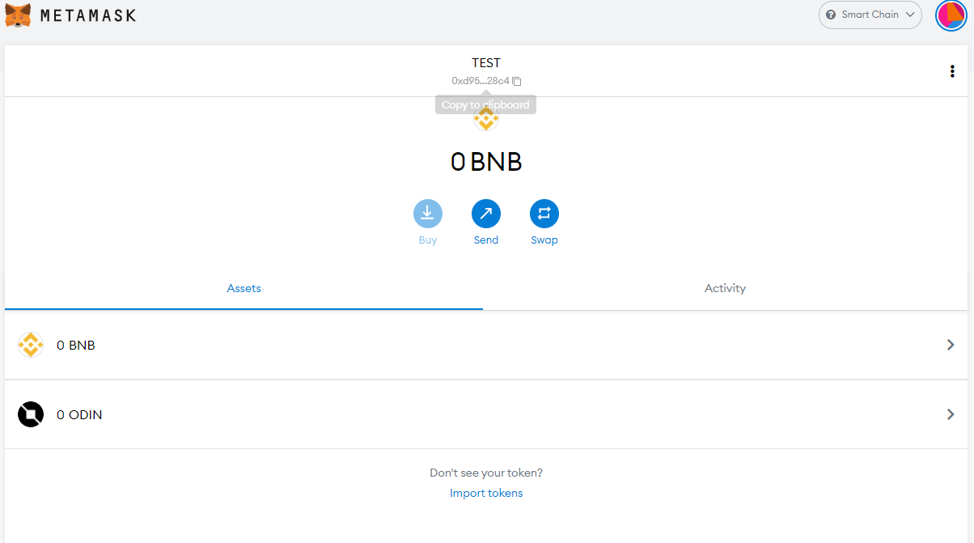Click the Buy label
This screenshot has height=543, width=974.
[428, 240]
